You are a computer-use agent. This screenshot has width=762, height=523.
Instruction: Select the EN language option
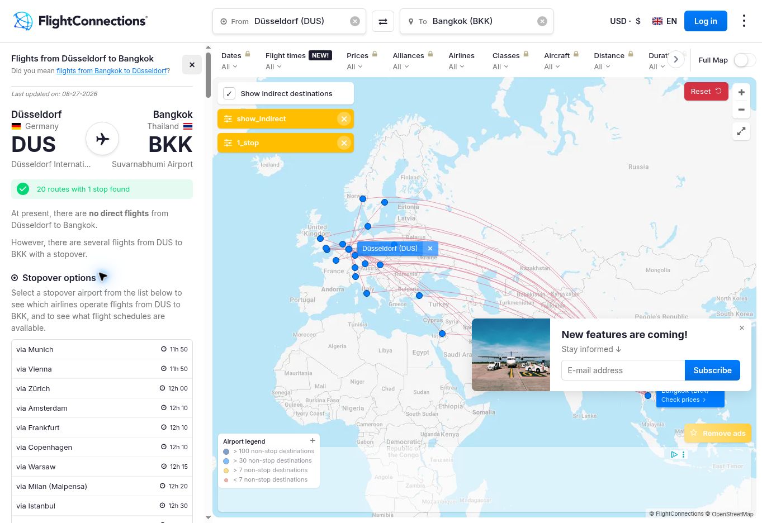click(x=671, y=21)
